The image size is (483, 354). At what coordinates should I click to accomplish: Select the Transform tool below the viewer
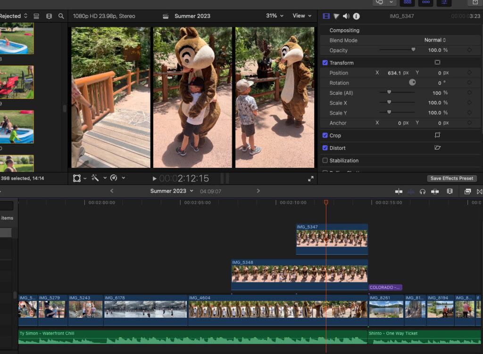77,178
